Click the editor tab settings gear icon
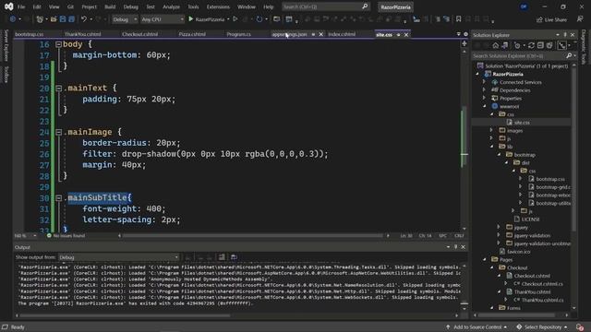 pyautogui.click(x=465, y=34)
